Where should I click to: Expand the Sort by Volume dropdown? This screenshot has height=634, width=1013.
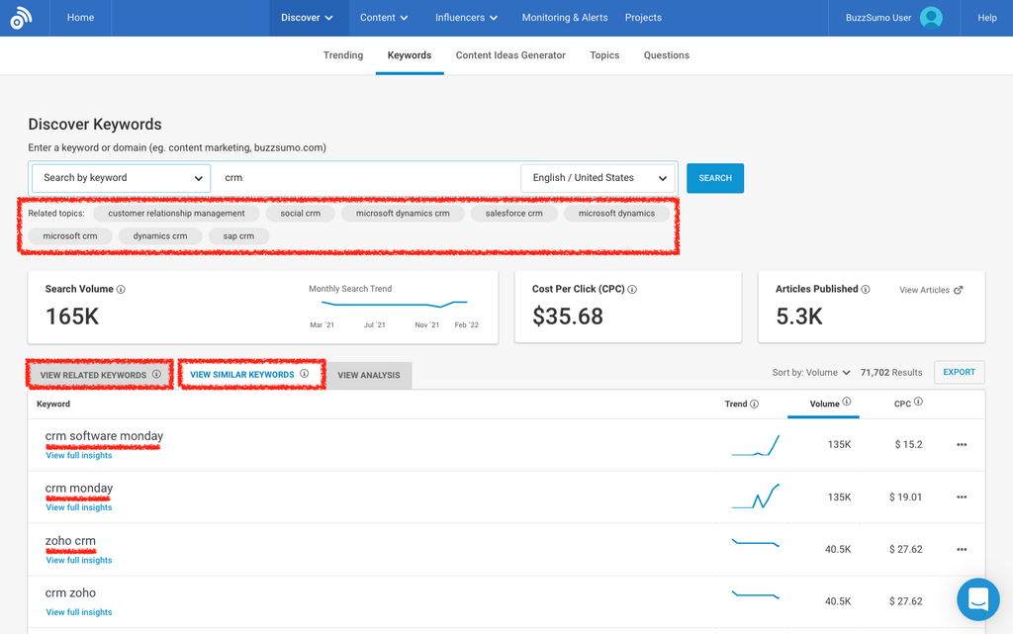[811, 373]
